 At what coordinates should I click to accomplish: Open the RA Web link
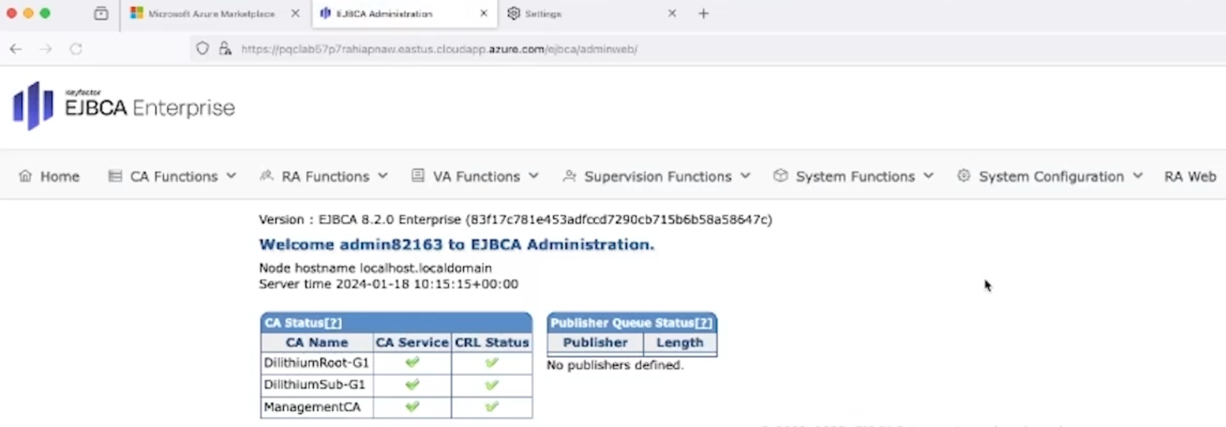pyautogui.click(x=1190, y=176)
